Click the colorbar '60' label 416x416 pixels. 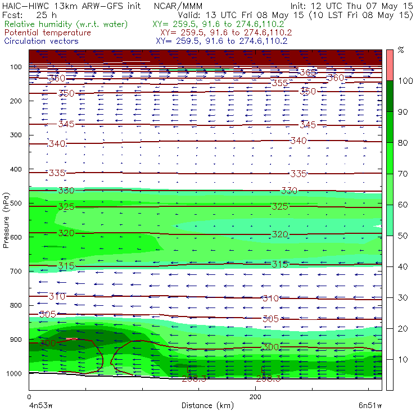point(403,205)
